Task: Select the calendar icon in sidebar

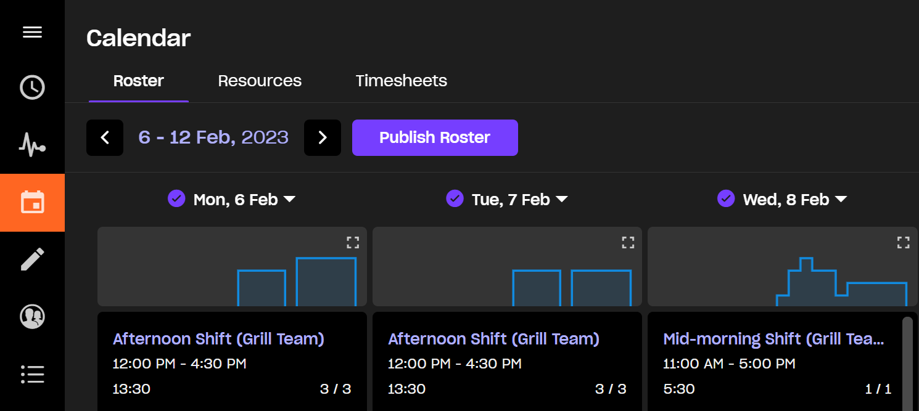Action: pyautogui.click(x=32, y=203)
